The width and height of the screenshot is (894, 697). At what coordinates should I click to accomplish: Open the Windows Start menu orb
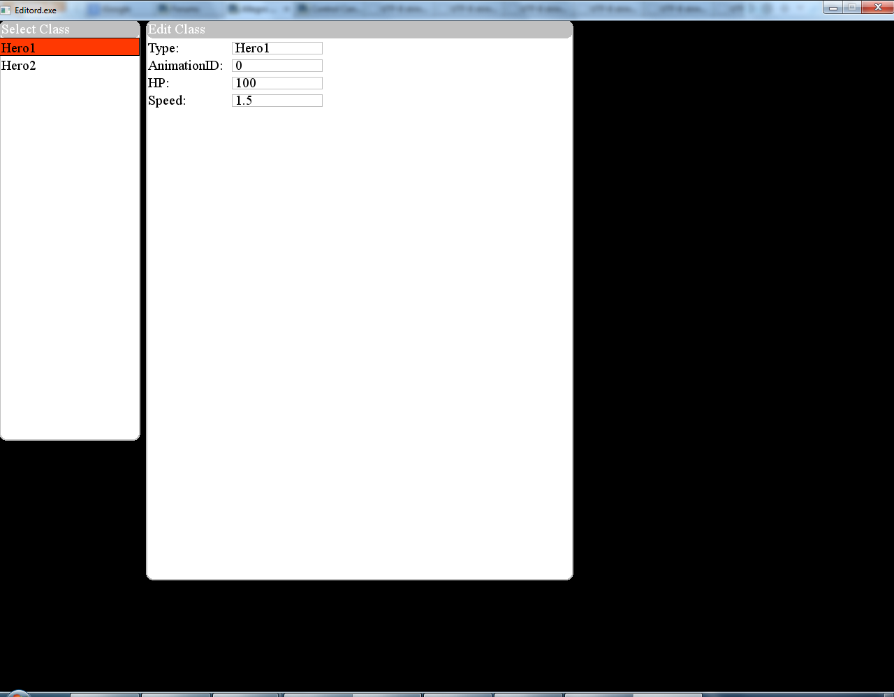[17, 694]
